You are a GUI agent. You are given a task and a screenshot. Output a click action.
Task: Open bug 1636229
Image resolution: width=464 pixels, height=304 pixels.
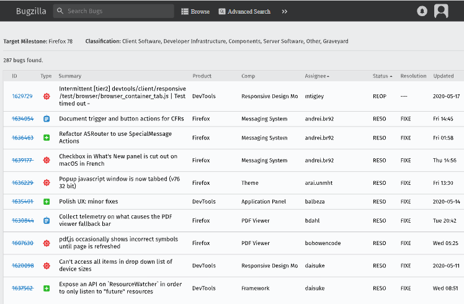point(23,183)
